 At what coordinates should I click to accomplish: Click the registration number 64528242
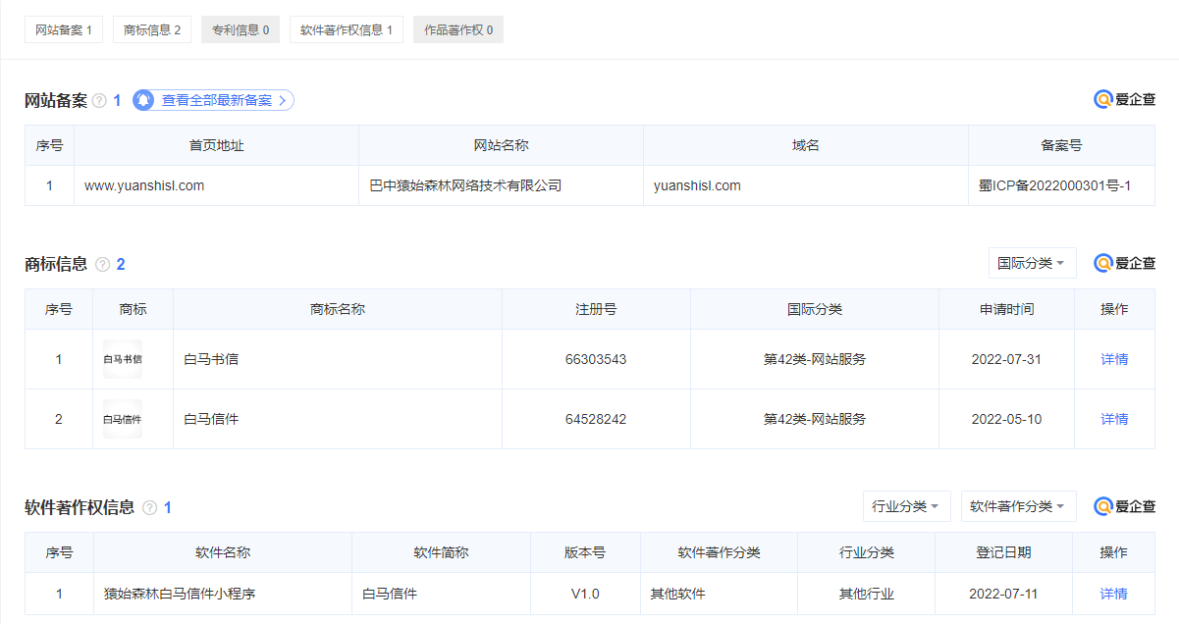[596, 419]
